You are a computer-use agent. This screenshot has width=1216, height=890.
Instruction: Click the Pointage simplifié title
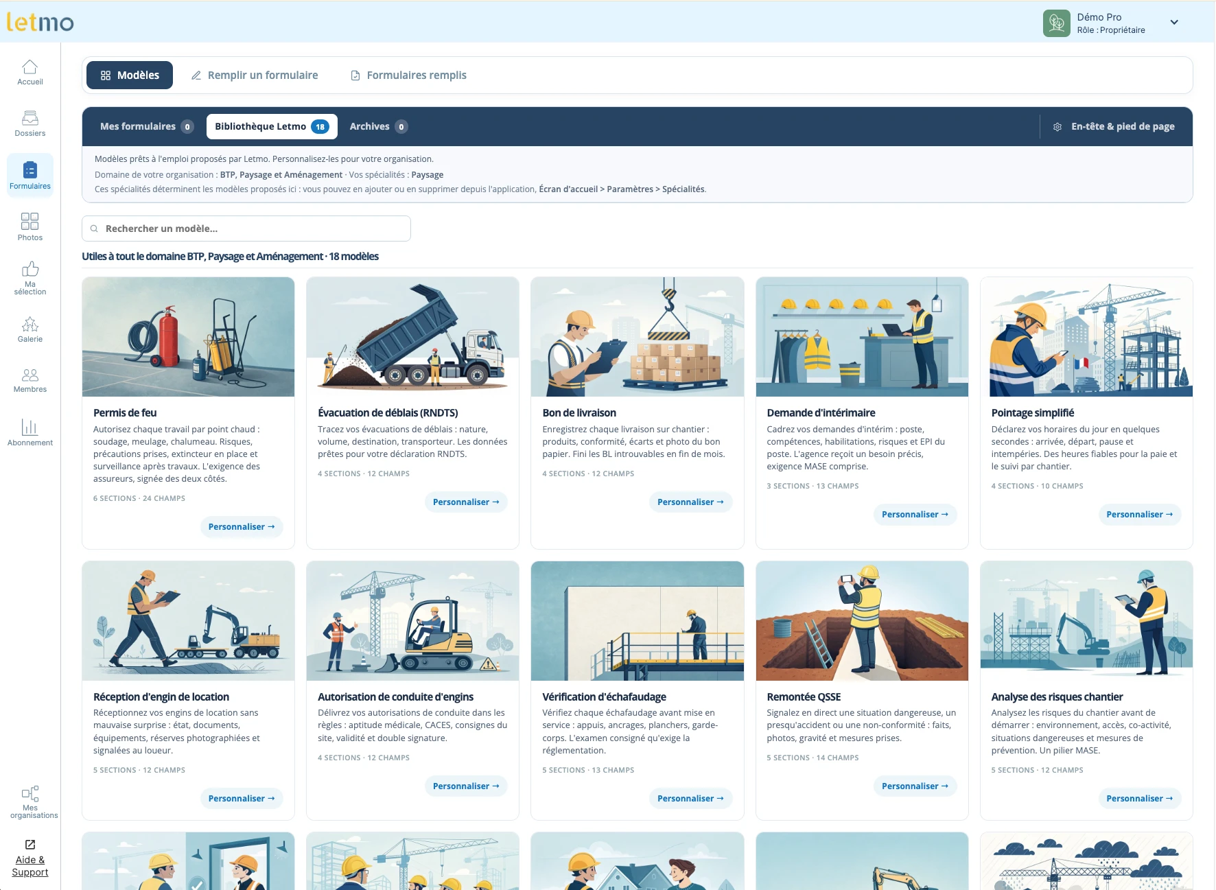[1032, 413]
